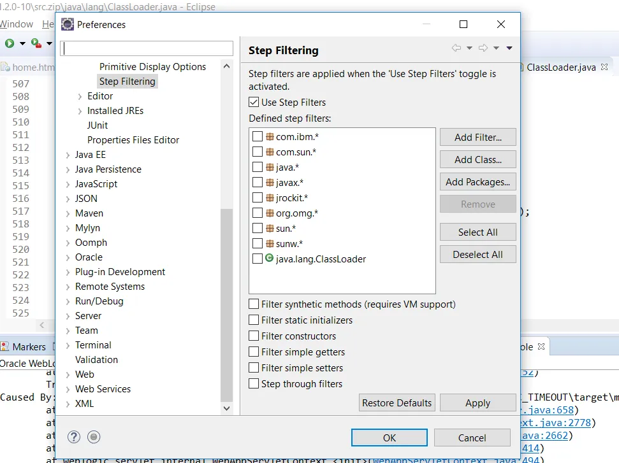Enable Filter simple setters checkbox
Image resolution: width=619 pixels, height=463 pixels.
pyautogui.click(x=254, y=367)
